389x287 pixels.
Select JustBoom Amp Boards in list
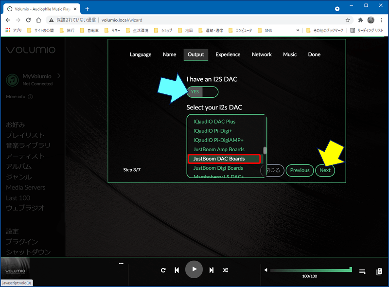click(219, 149)
